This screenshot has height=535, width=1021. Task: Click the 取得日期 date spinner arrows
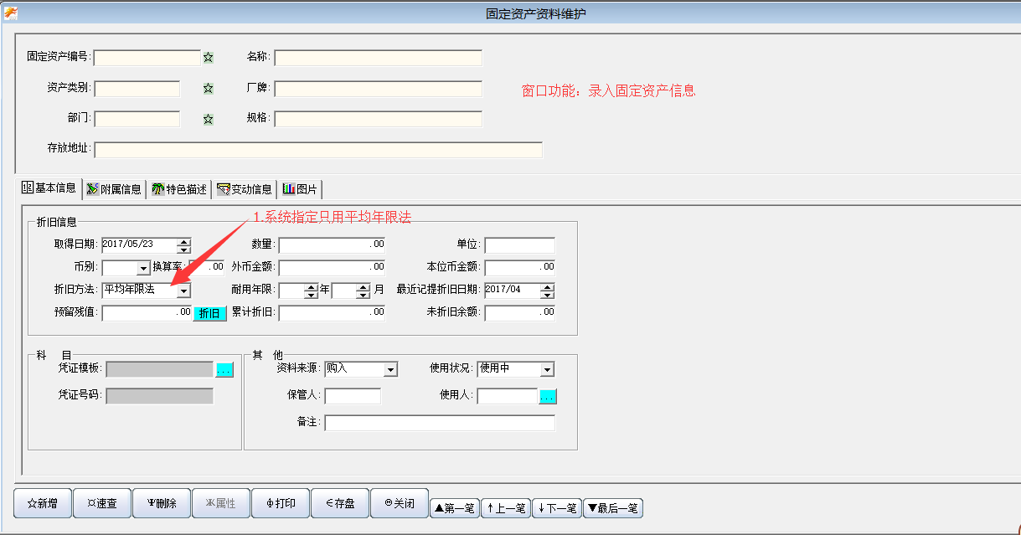click(x=184, y=245)
